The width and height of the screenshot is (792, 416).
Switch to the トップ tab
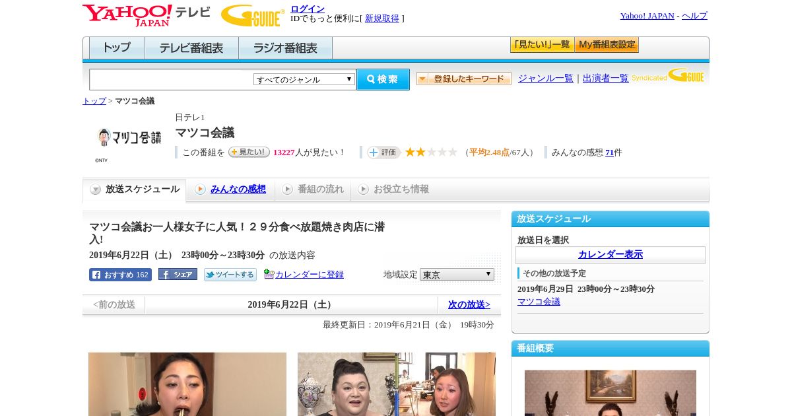point(117,48)
